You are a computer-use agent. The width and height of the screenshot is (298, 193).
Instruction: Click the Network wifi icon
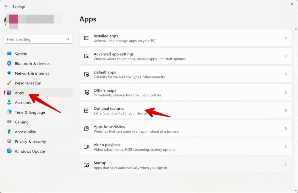tap(9, 73)
